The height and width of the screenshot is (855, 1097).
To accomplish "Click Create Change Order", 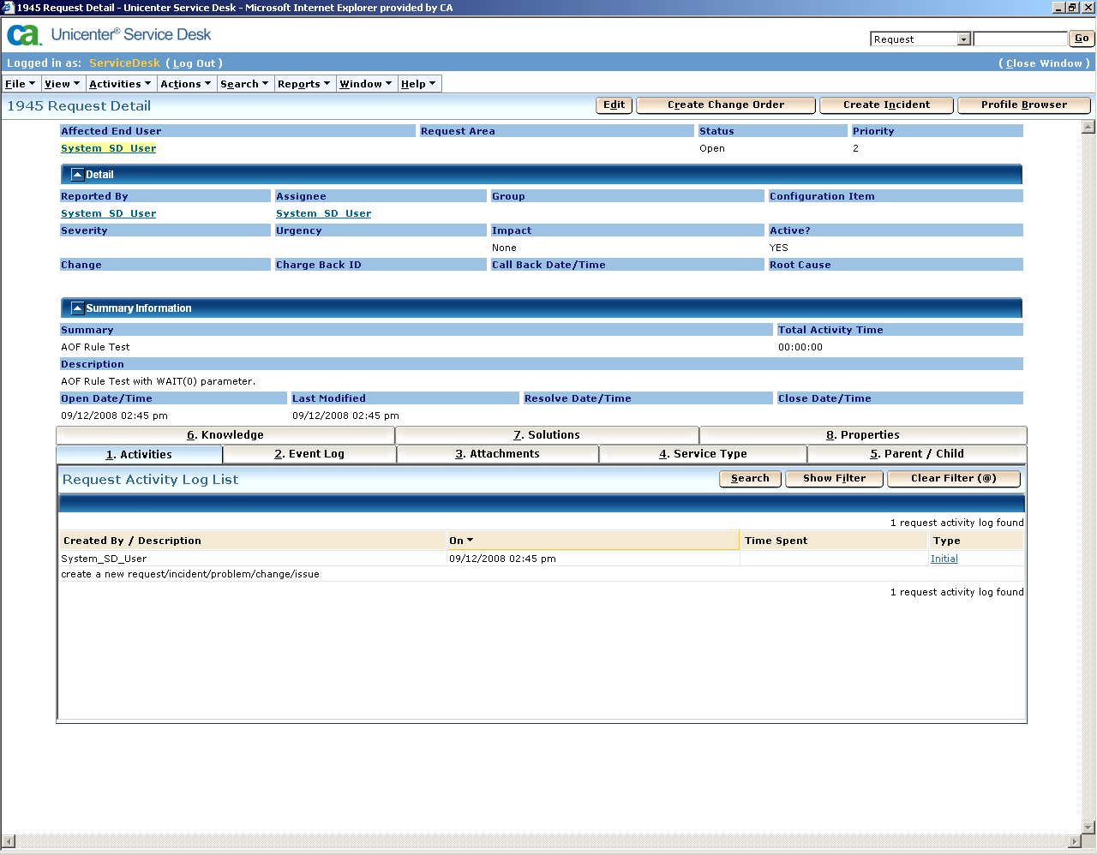I will coord(725,105).
